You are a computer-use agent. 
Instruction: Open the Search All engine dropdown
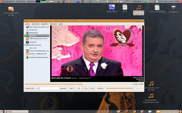(32, 88)
